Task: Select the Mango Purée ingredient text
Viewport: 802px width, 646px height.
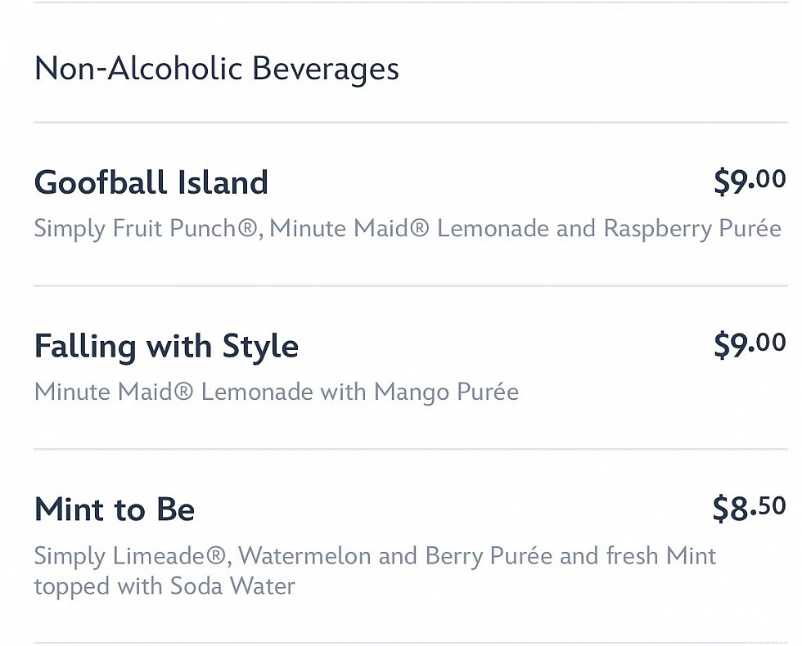Action: (446, 392)
